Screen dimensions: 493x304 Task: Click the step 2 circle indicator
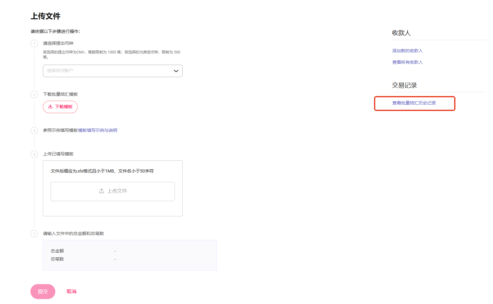coord(34,94)
